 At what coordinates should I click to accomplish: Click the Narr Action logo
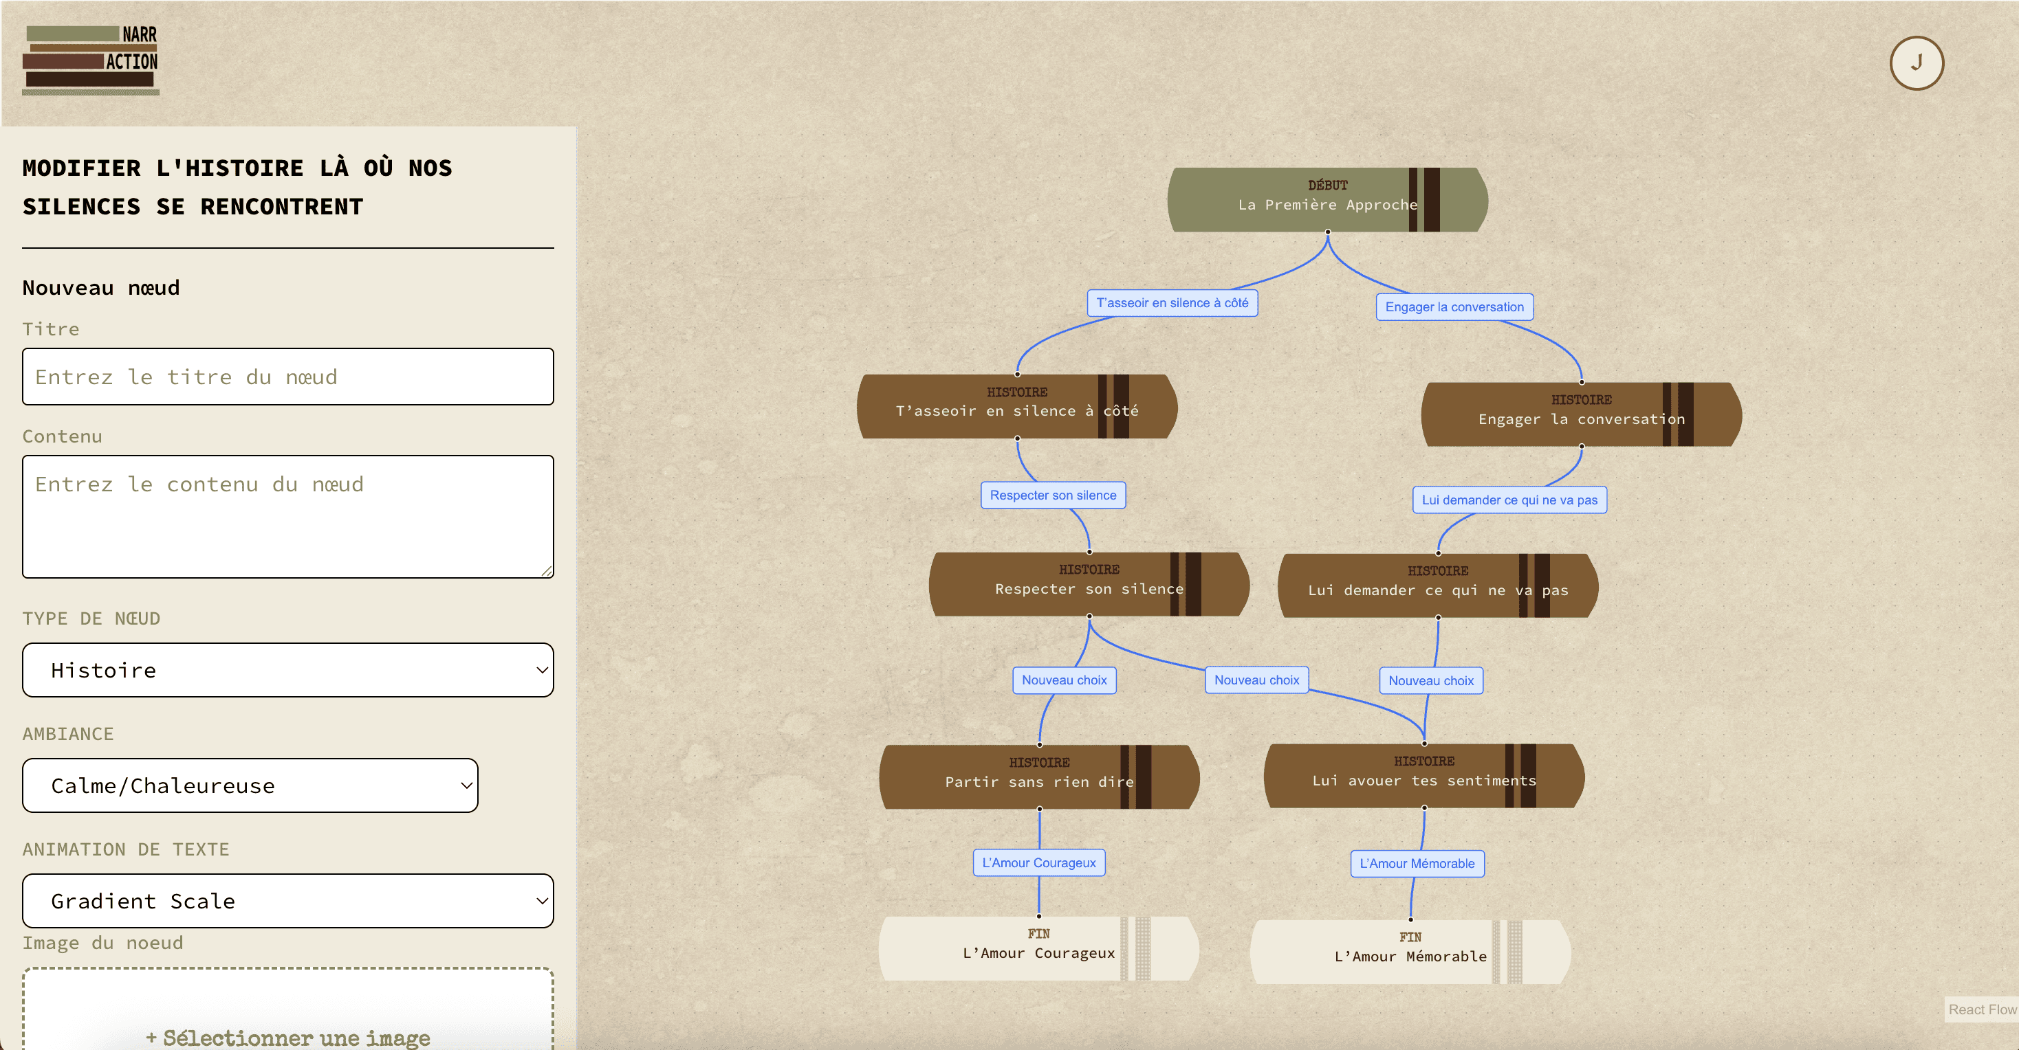click(x=91, y=60)
